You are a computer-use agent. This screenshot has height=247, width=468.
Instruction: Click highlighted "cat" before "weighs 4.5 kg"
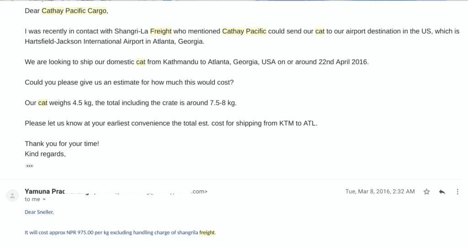pos(43,103)
